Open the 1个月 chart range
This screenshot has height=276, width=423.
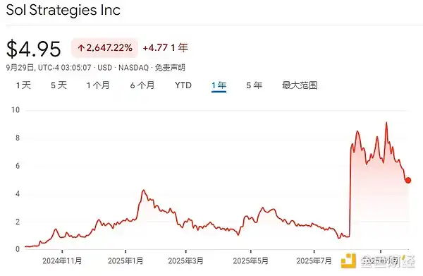click(98, 85)
